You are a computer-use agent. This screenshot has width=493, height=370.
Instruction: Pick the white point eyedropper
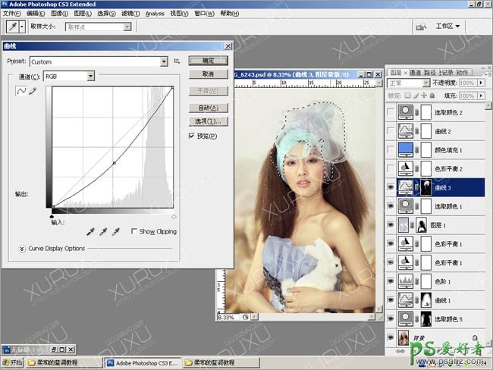pyautogui.click(x=116, y=231)
